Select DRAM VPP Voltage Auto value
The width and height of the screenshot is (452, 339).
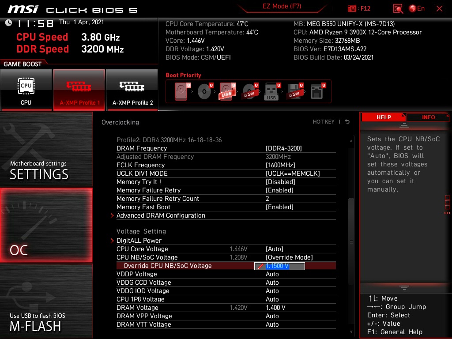pyautogui.click(x=272, y=316)
